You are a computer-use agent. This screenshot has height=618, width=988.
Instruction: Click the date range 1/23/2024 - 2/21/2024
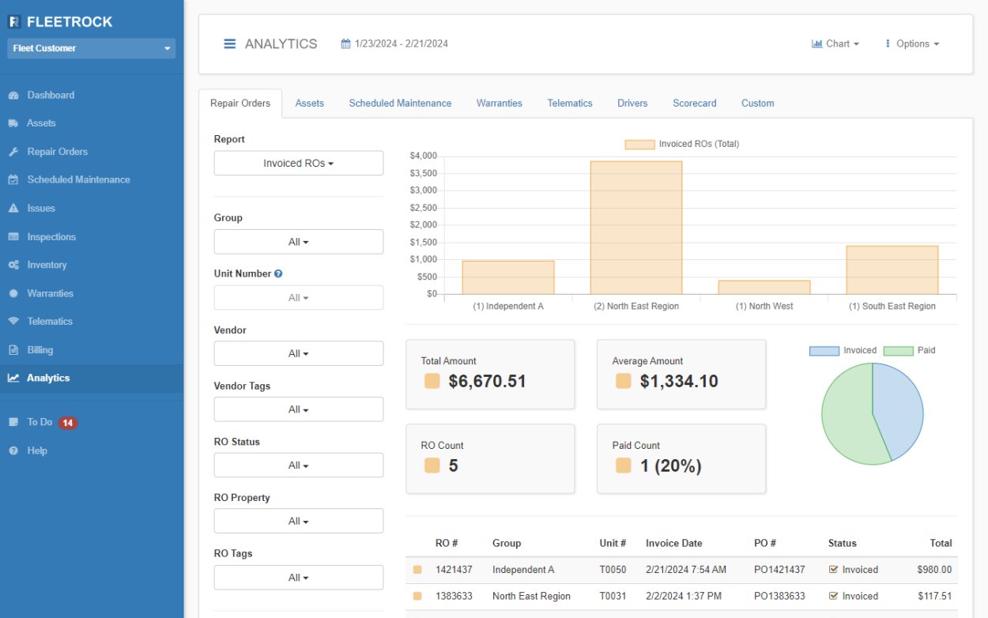394,44
